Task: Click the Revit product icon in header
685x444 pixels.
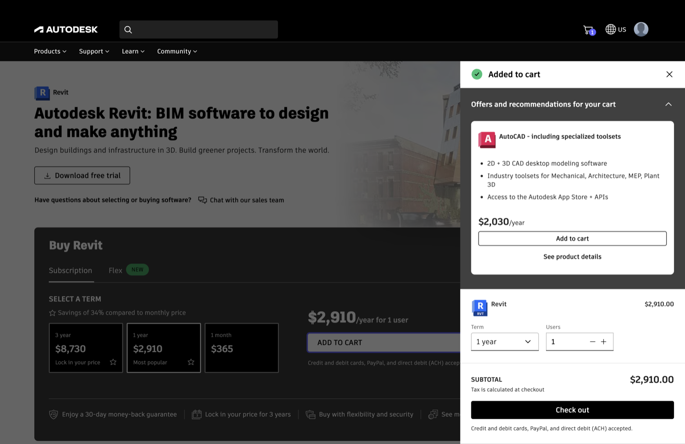Action: click(42, 93)
